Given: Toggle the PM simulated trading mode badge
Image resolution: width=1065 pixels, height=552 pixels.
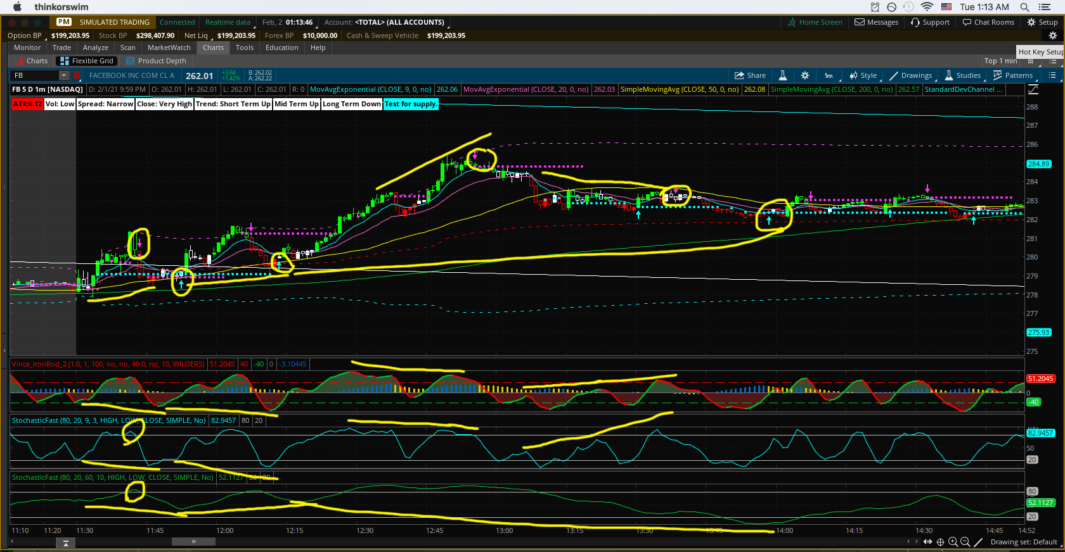Looking at the screenshot, I should click(x=64, y=22).
